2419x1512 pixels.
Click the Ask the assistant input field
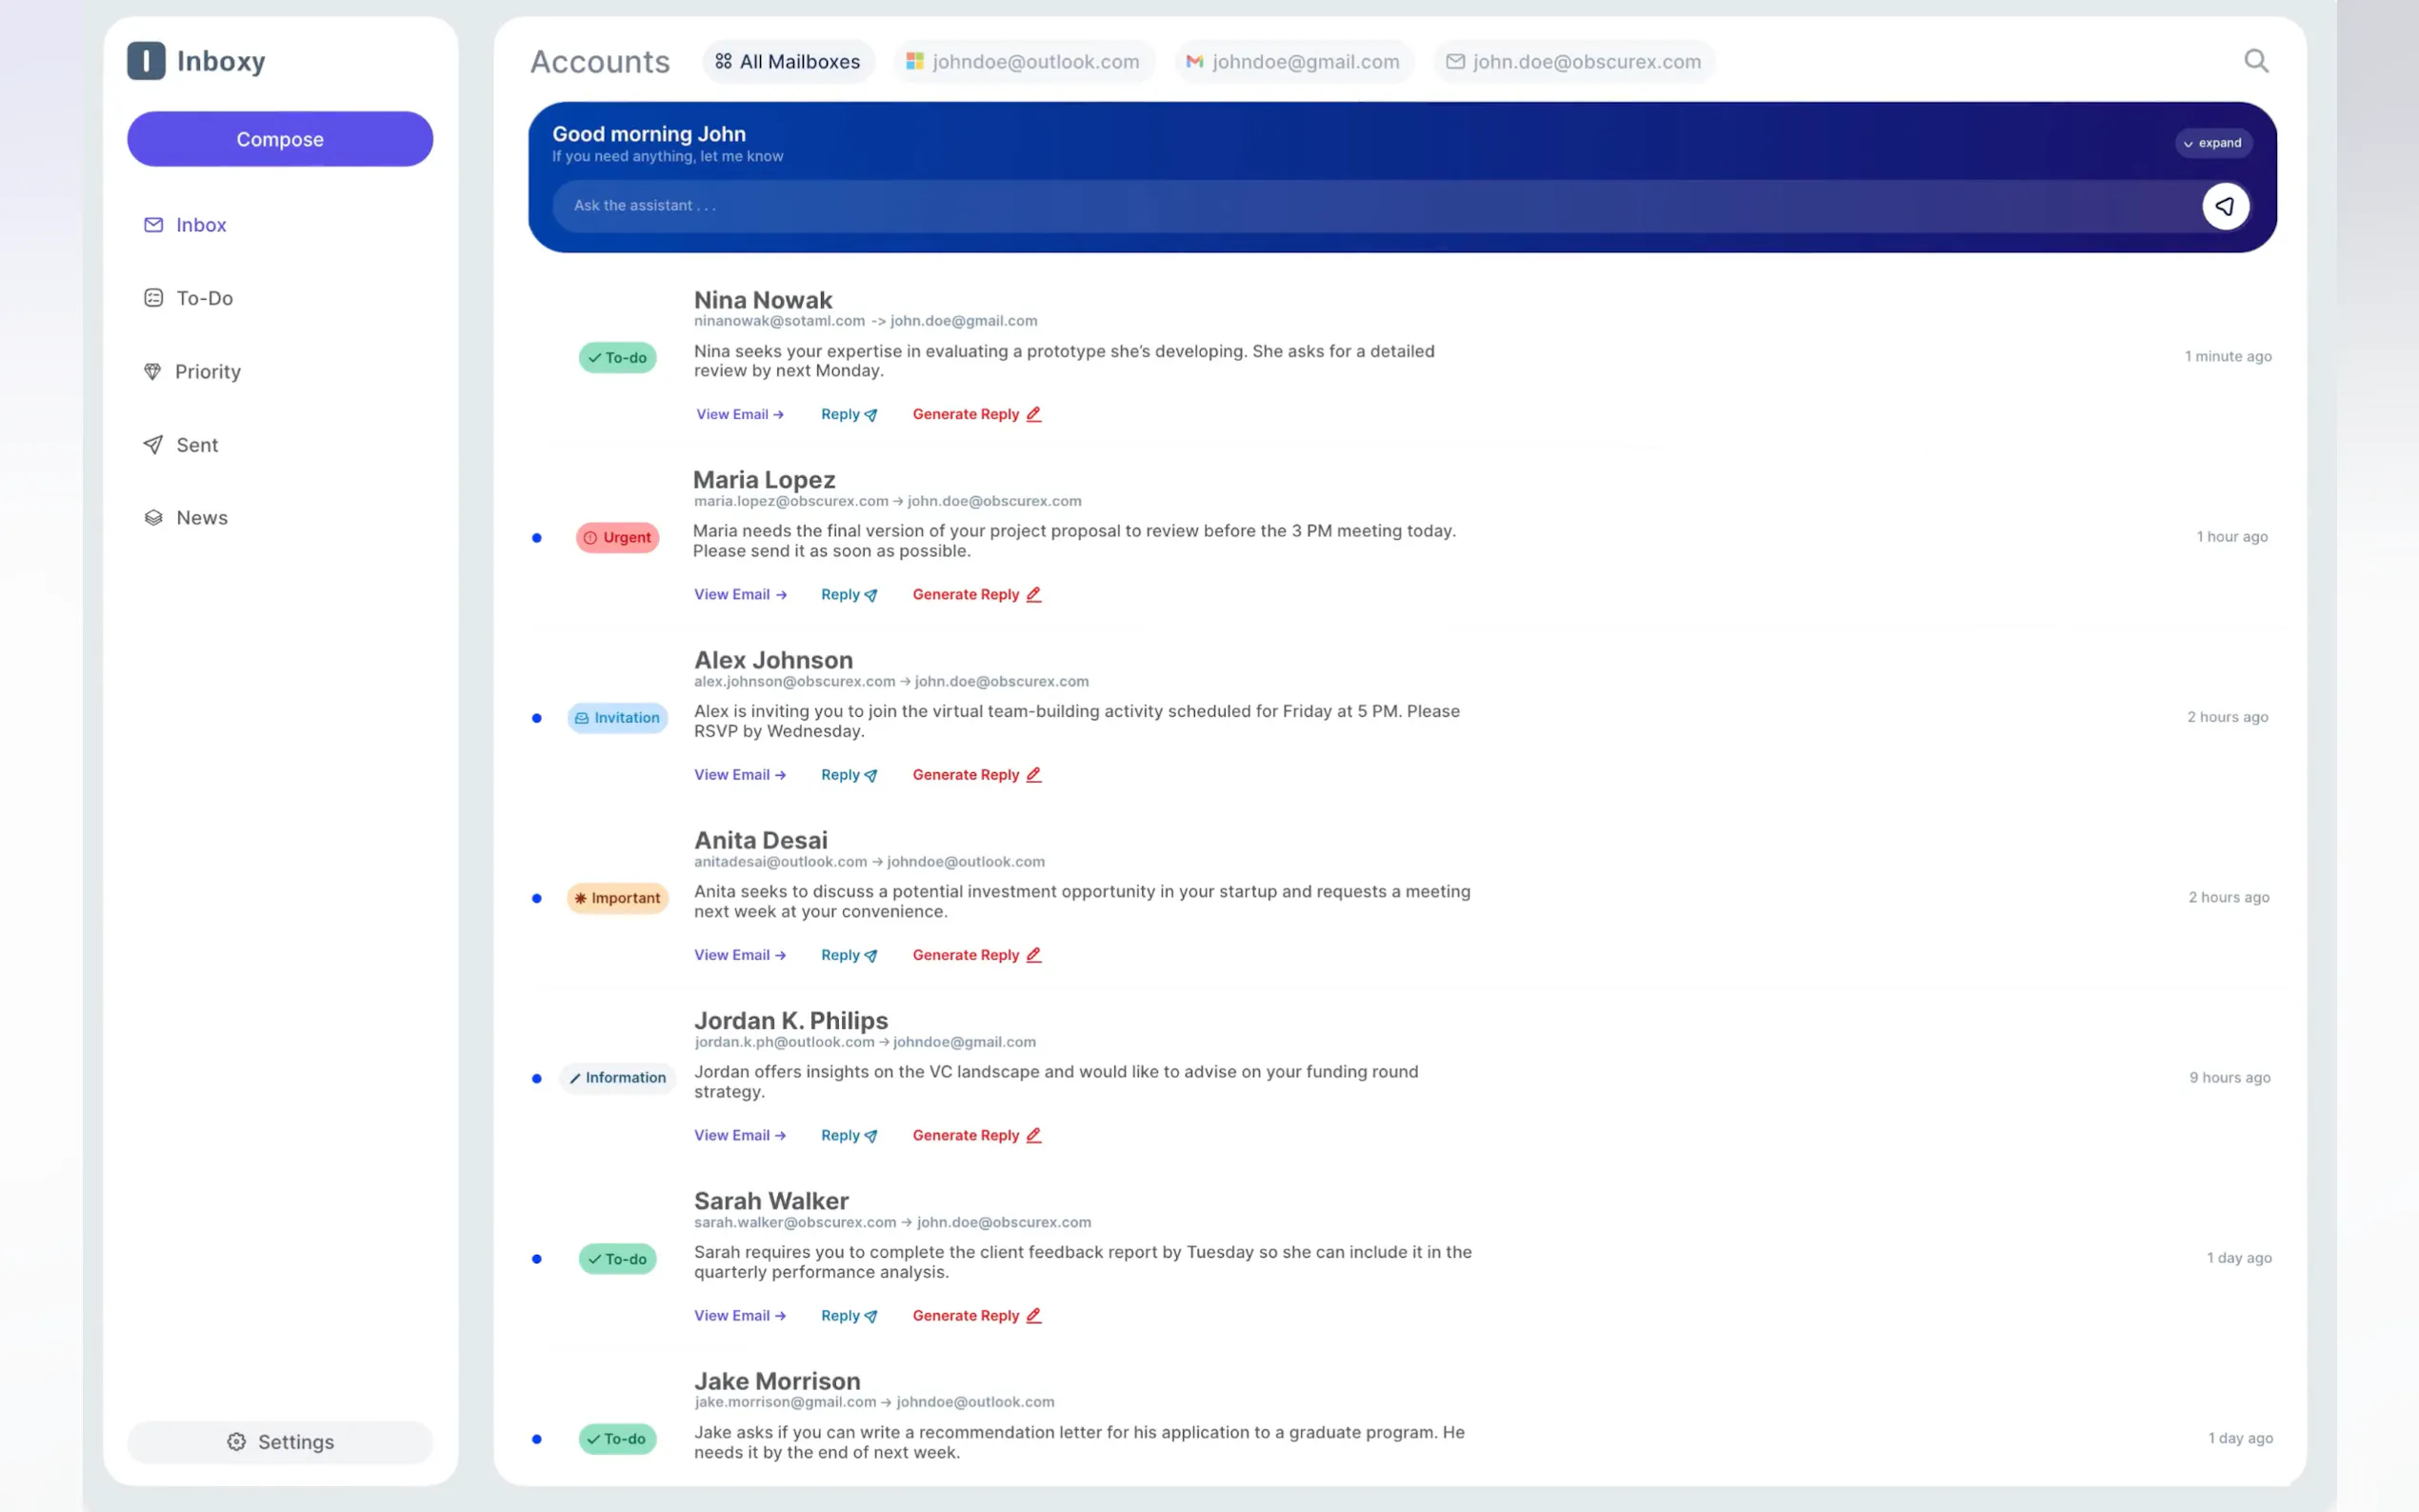point(1370,206)
